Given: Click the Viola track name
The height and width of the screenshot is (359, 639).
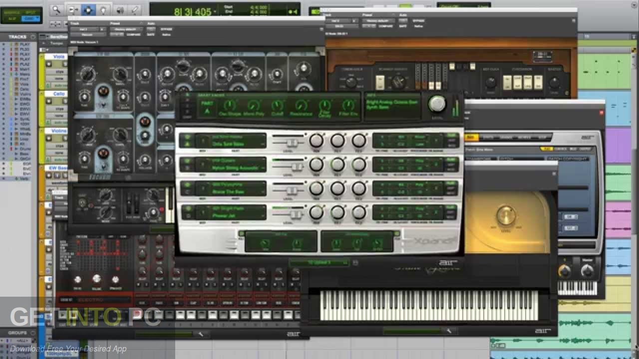Looking at the screenshot, I should pos(59,57).
